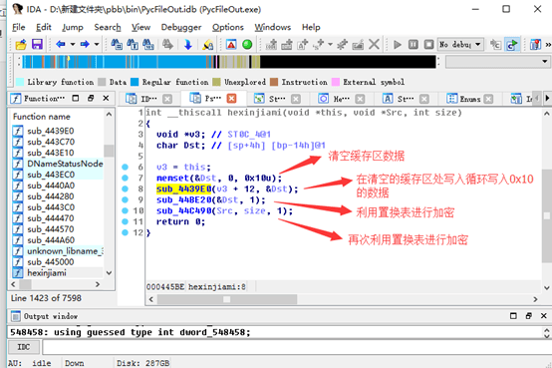This screenshot has height=368, width=552.
Task: Save the database with floppy icon
Action: (x=37, y=45)
